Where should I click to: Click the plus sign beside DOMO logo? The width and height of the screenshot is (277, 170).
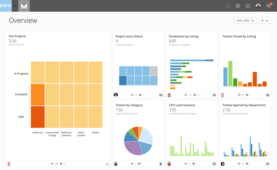pyautogui.click(x=15, y=6)
